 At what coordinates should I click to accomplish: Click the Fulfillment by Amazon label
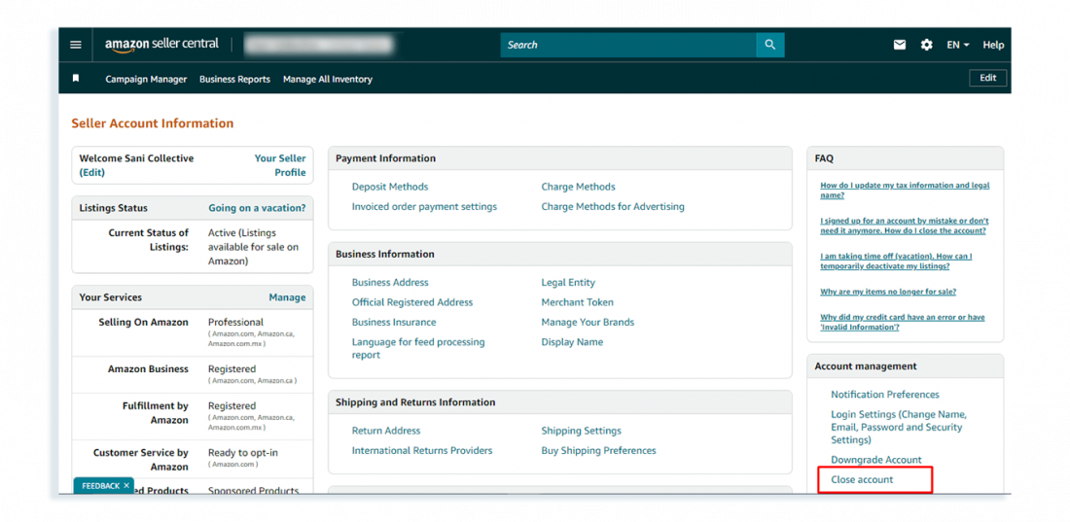156,413
